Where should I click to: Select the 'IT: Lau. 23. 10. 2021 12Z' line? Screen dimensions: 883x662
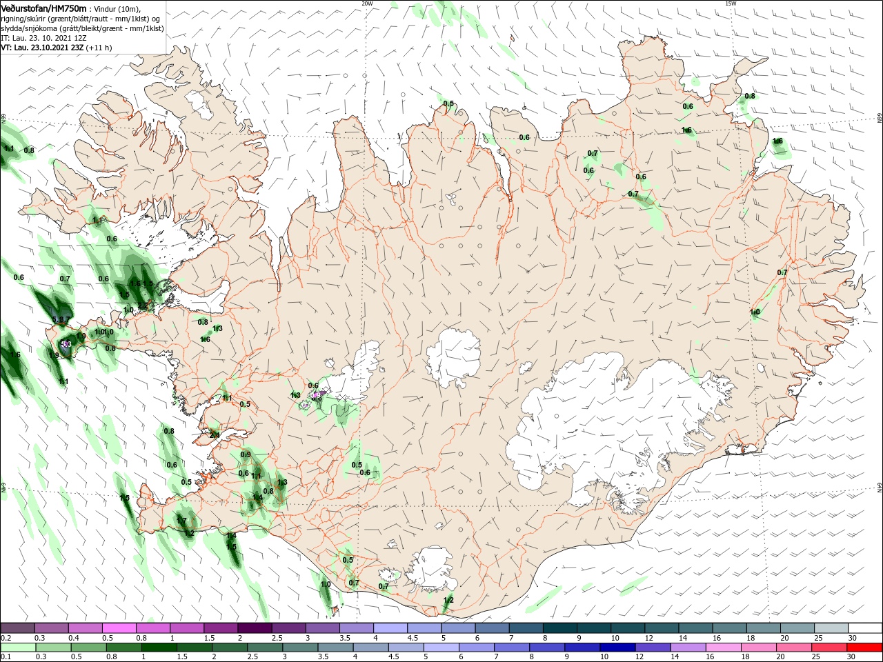click(44, 38)
